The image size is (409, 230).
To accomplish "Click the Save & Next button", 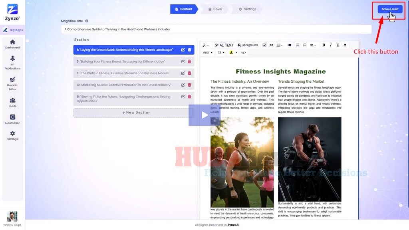I will pyautogui.click(x=390, y=9).
